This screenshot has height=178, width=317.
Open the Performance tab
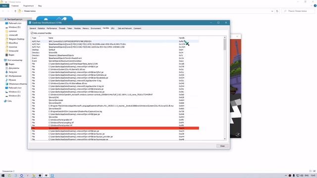[x=52, y=29]
